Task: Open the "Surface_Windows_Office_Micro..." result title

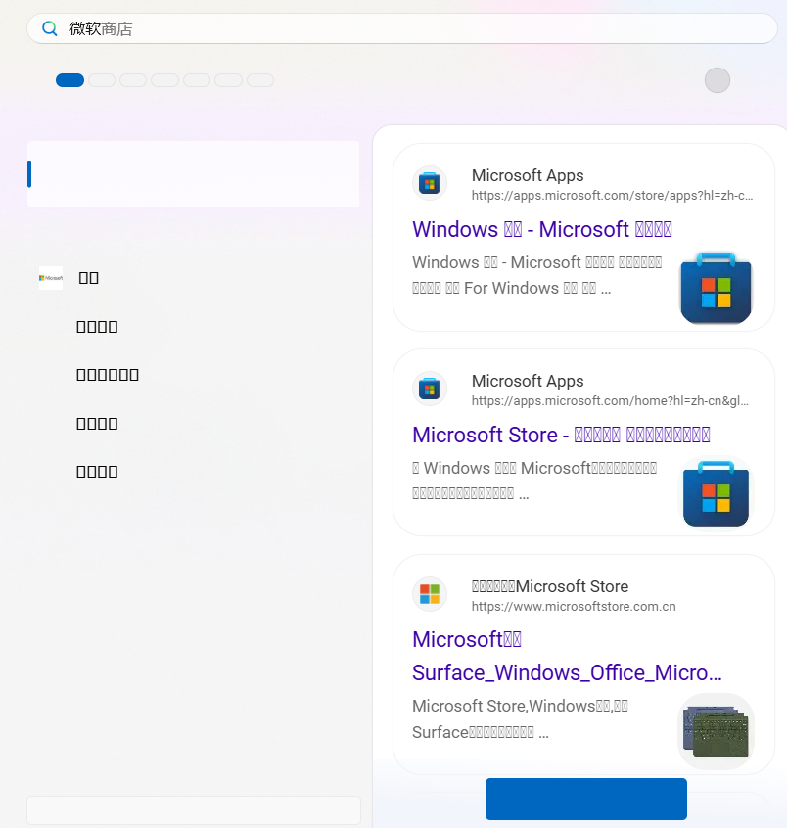Action: pyautogui.click(x=567, y=656)
